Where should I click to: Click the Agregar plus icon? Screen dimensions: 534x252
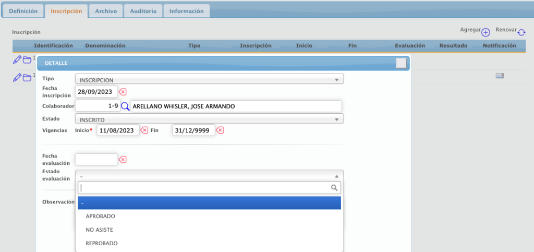point(486,33)
